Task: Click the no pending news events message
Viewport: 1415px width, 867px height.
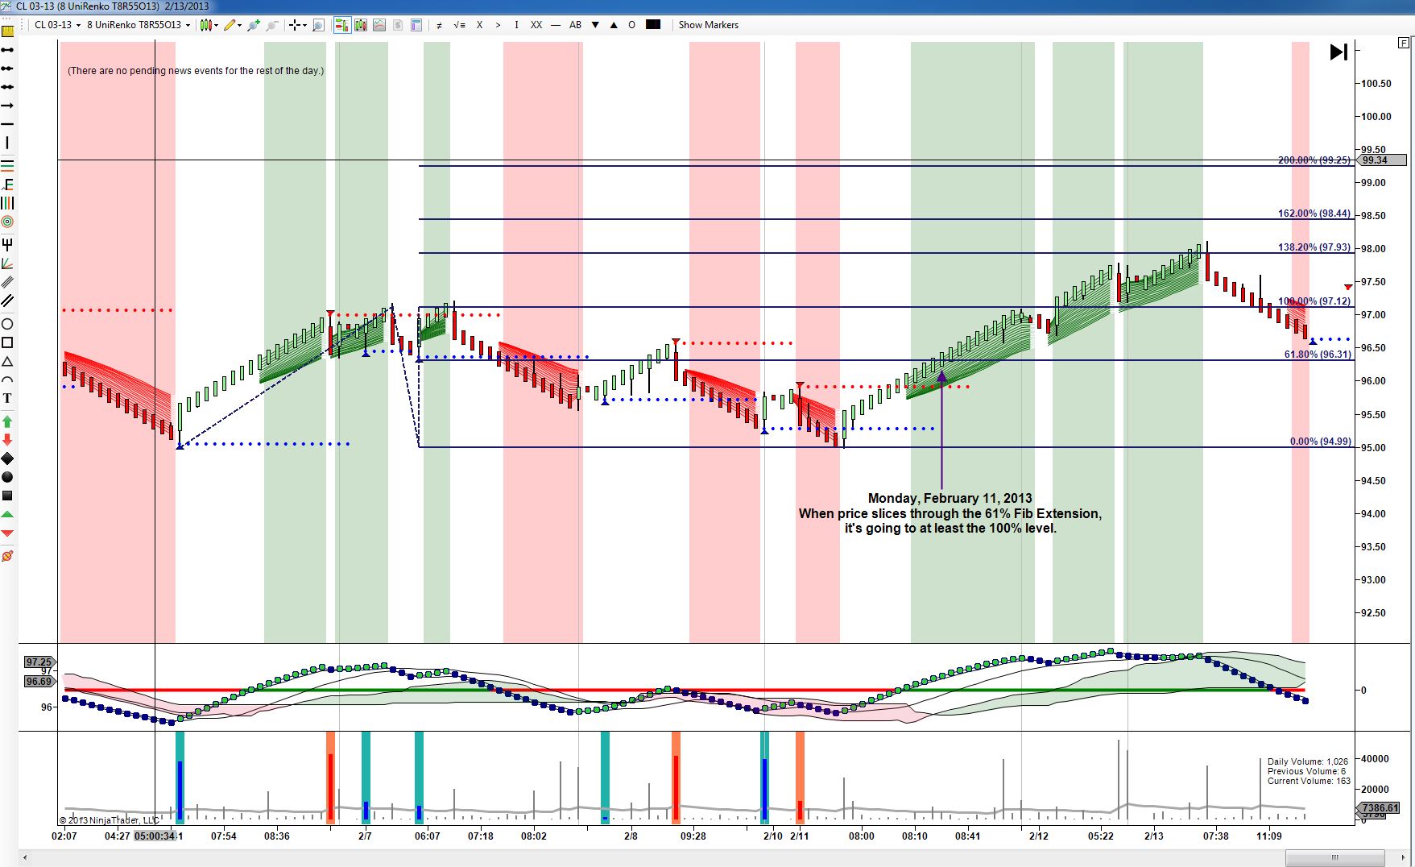Action: click(196, 71)
